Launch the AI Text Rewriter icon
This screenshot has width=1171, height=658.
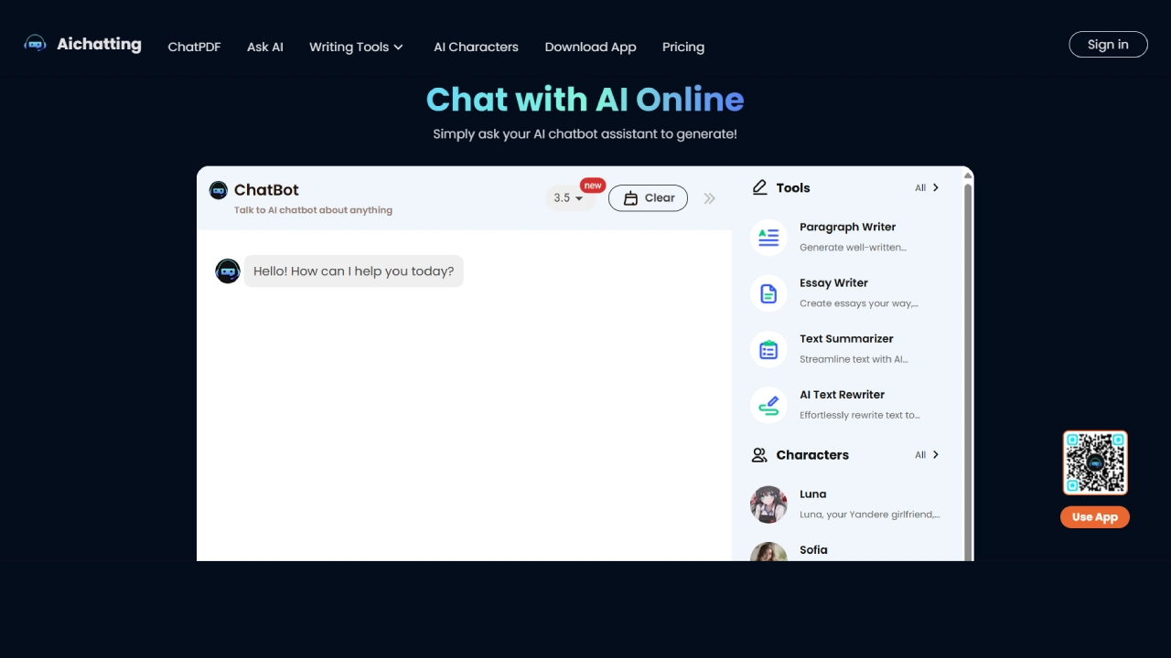tap(768, 405)
